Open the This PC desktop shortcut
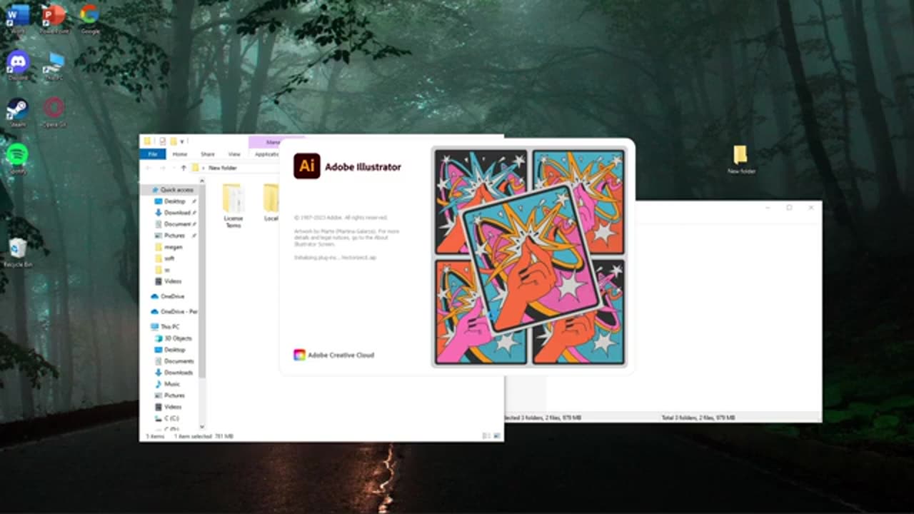Image resolution: width=914 pixels, height=514 pixels. pos(54,65)
